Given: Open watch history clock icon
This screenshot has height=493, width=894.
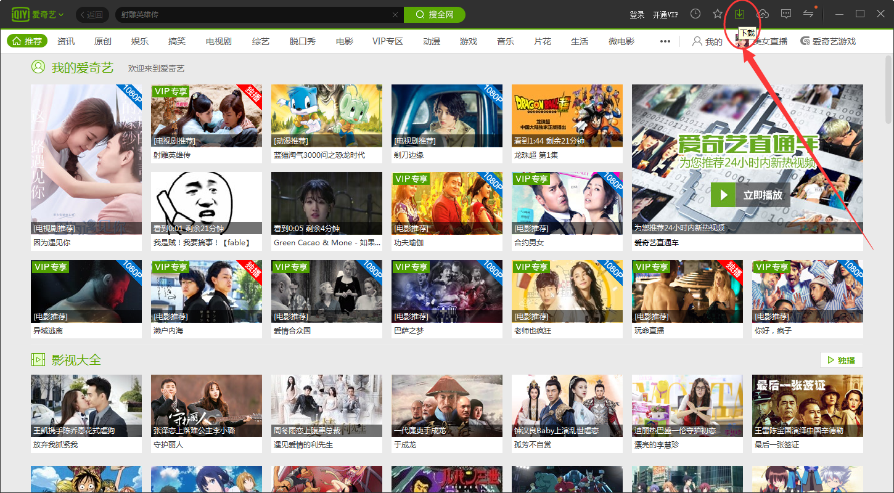Looking at the screenshot, I should click(695, 14).
